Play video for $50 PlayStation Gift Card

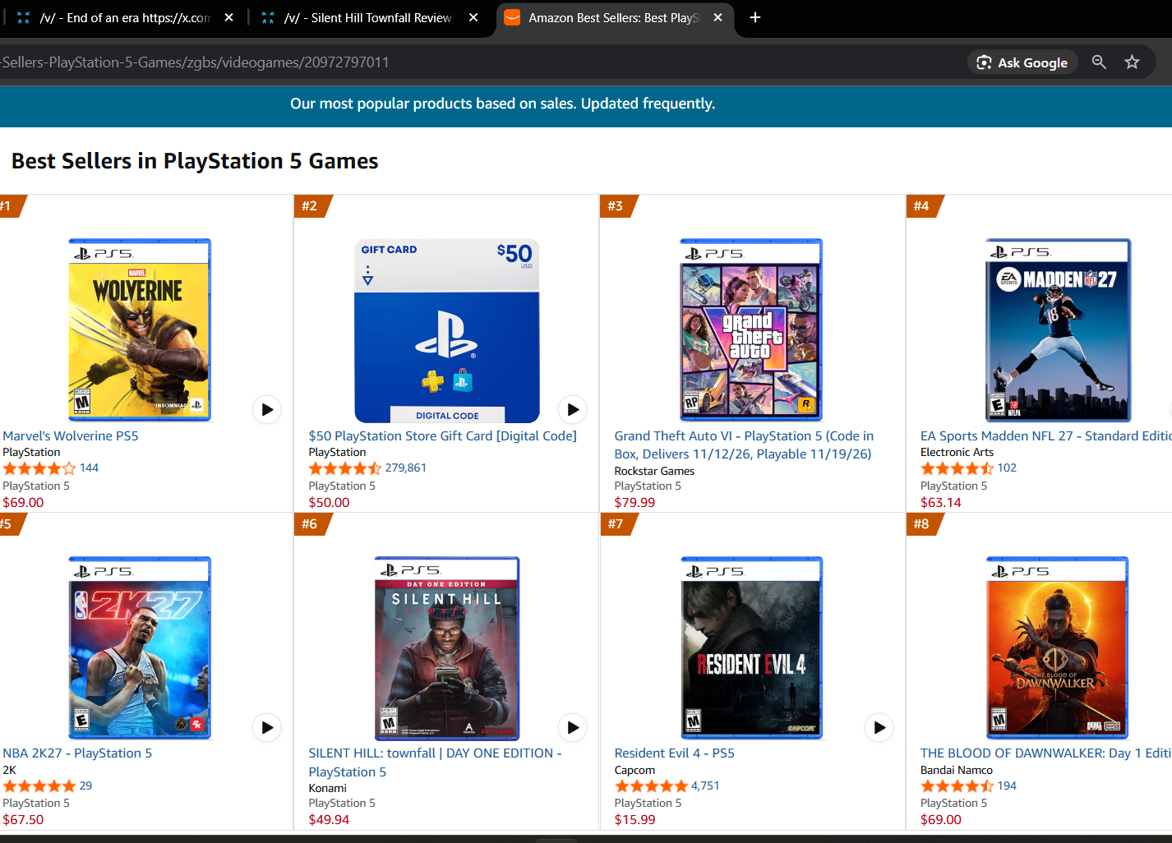click(573, 409)
